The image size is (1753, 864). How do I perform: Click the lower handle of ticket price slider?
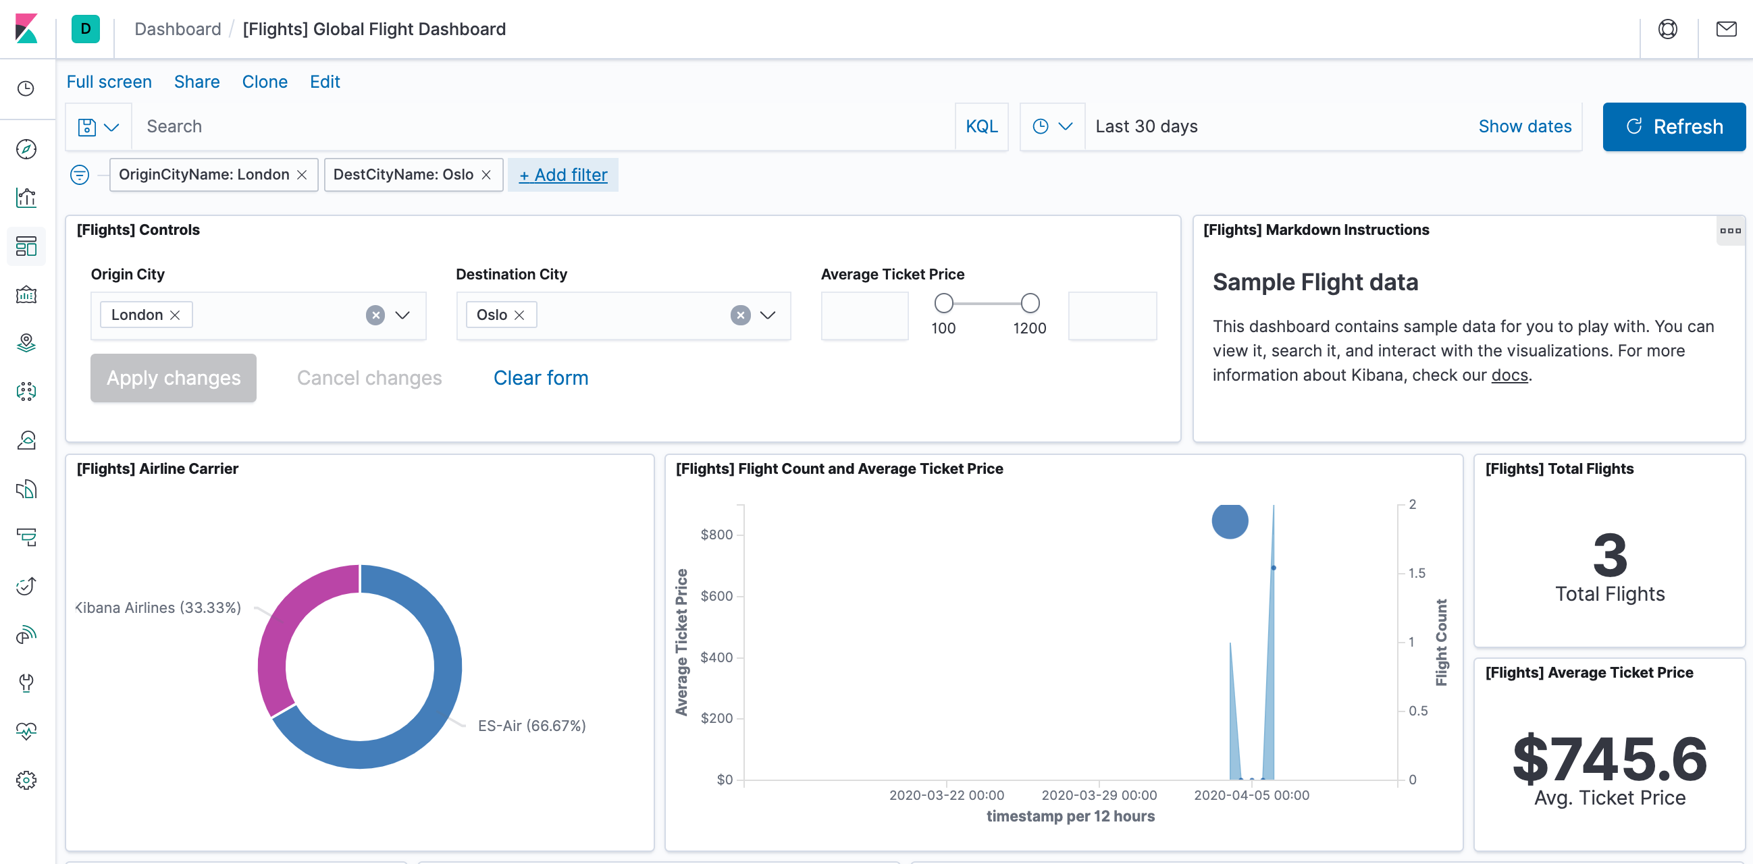[943, 303]
